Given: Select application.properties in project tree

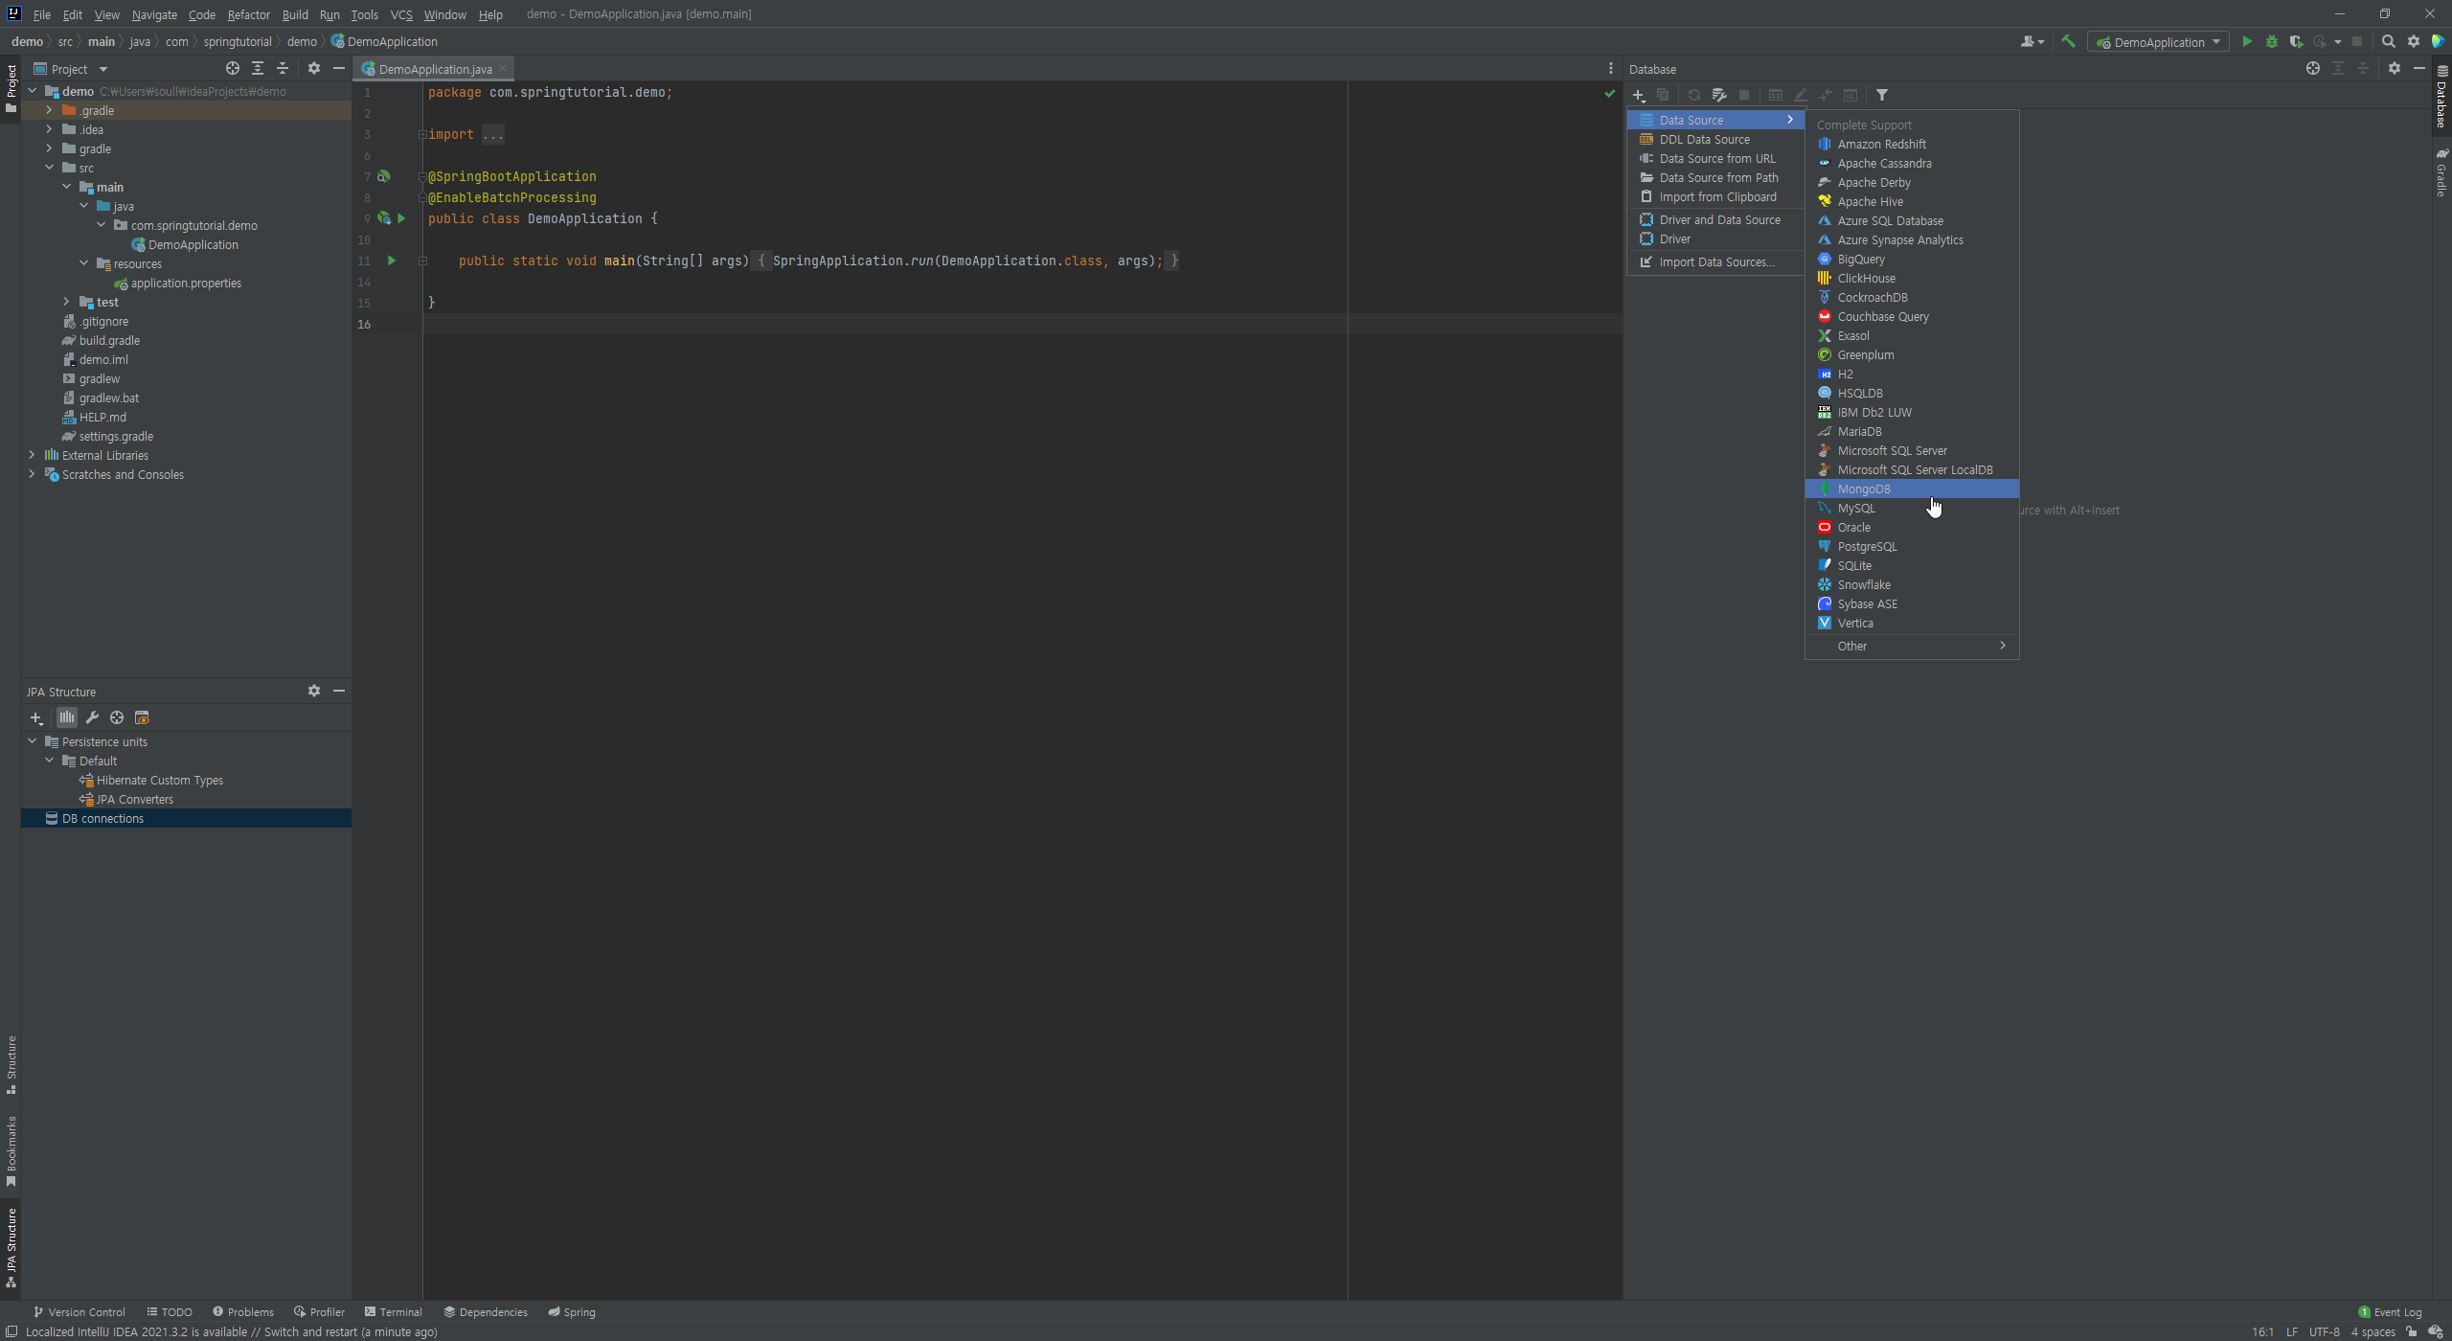Looking at the screenshot, I should click(x=186, y=283).
